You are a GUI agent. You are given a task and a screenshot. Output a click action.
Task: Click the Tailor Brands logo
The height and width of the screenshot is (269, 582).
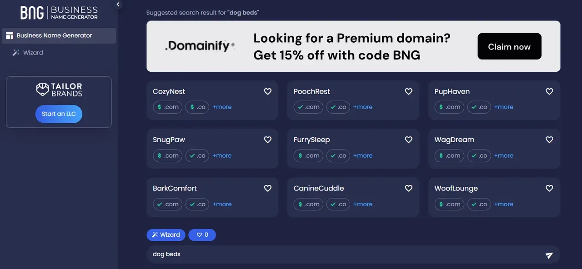[x=59, y=90]
